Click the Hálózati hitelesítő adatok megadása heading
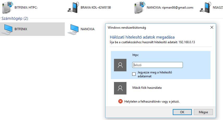Image resolution: width=223 pixels, height=120 pixels. coord(142,37)
